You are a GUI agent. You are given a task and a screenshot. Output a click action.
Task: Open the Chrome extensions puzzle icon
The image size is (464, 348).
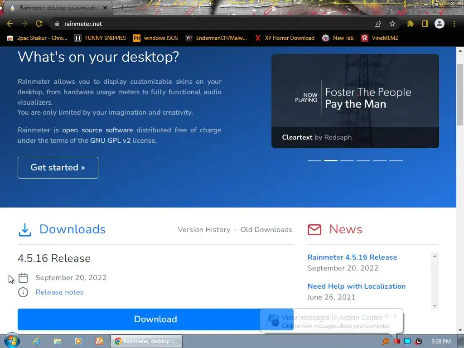point(411,24)
